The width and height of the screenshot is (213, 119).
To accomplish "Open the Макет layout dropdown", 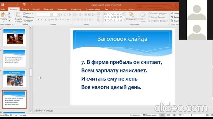I will click(x=28, y=14).
